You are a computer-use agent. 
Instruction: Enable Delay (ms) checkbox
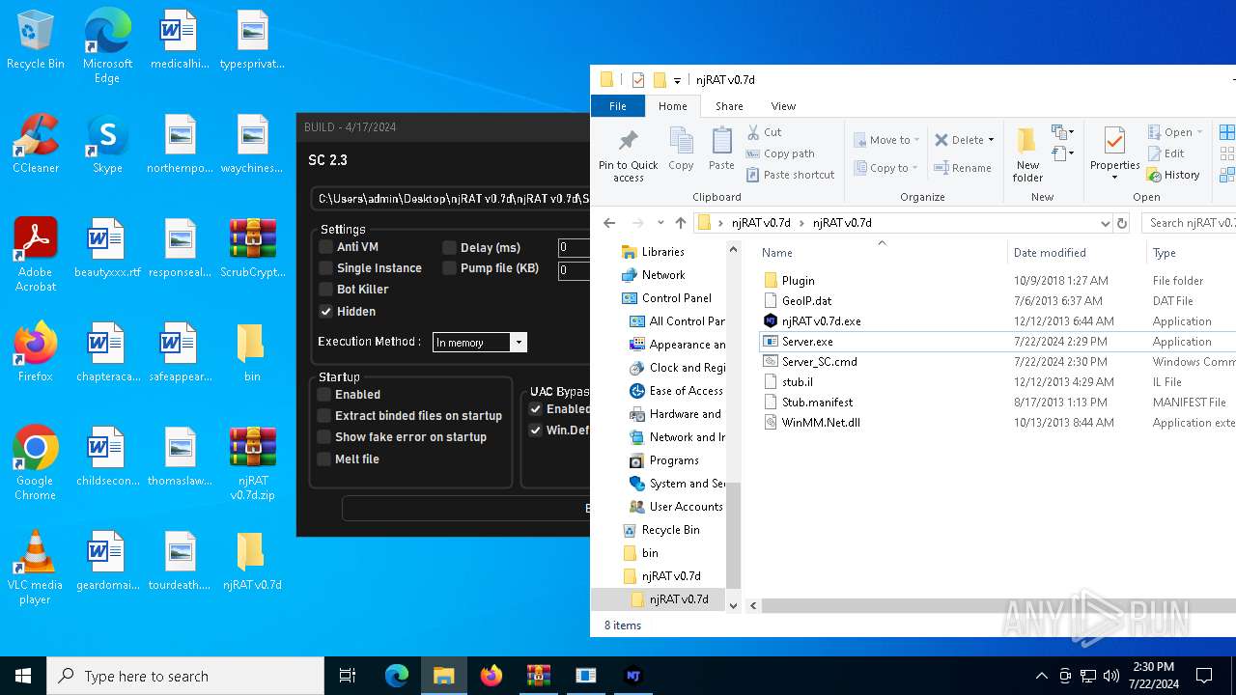click(449, 247)
